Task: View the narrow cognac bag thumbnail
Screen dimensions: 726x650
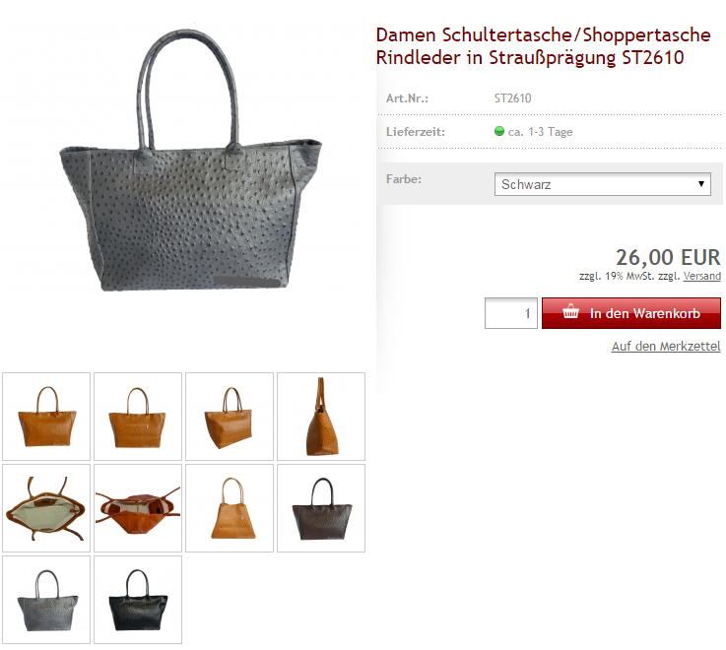Action: point(230,508)
